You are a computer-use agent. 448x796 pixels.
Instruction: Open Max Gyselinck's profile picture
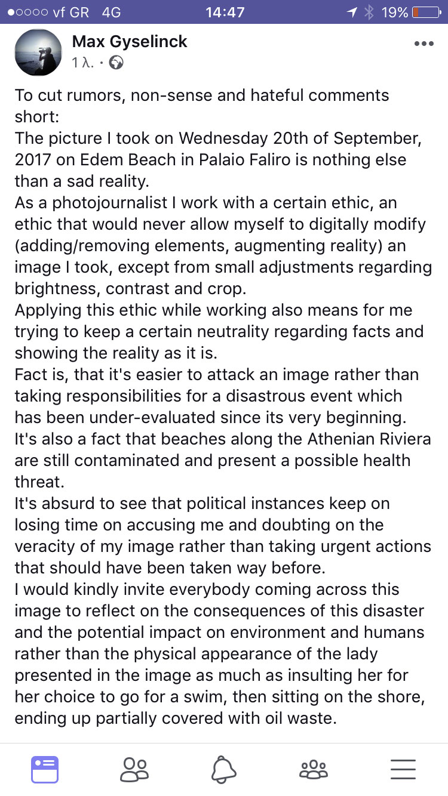pyautogui.click(x=38, y=53)
